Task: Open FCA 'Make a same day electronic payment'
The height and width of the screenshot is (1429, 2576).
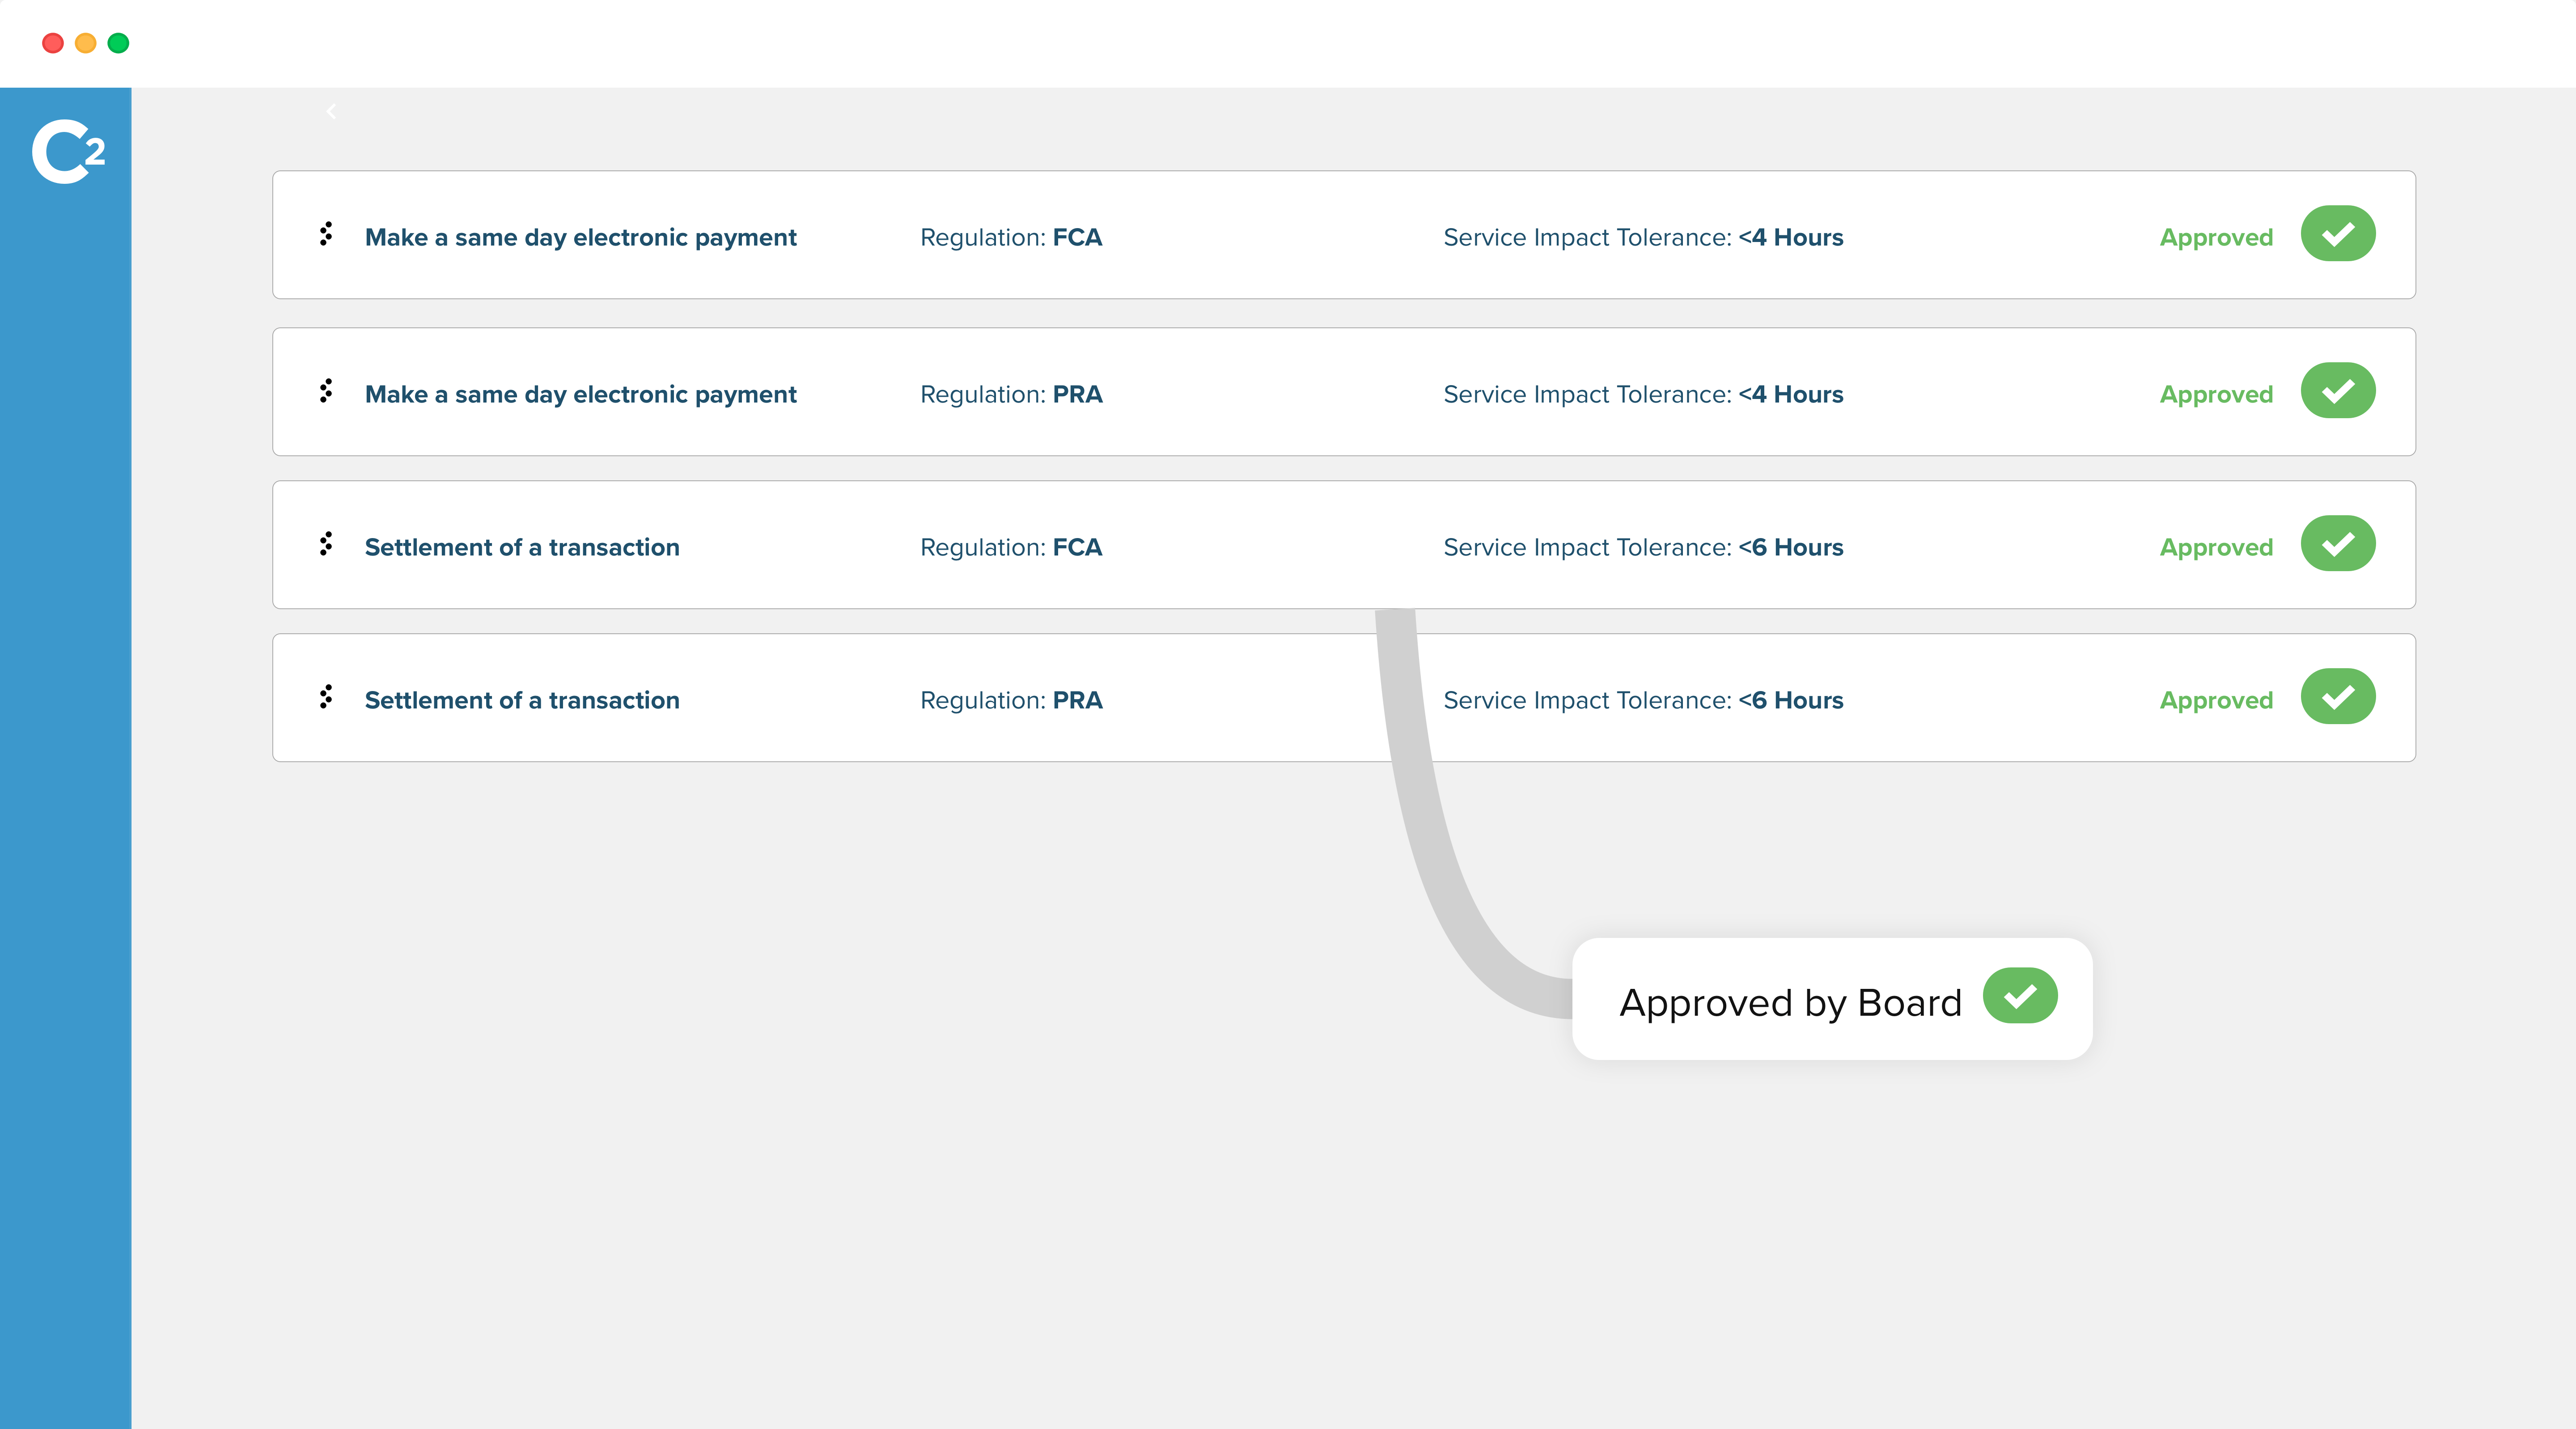Action: pos(580,238)
